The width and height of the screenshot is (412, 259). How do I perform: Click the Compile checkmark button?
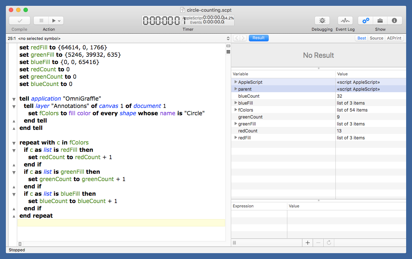tap(19, 21)
